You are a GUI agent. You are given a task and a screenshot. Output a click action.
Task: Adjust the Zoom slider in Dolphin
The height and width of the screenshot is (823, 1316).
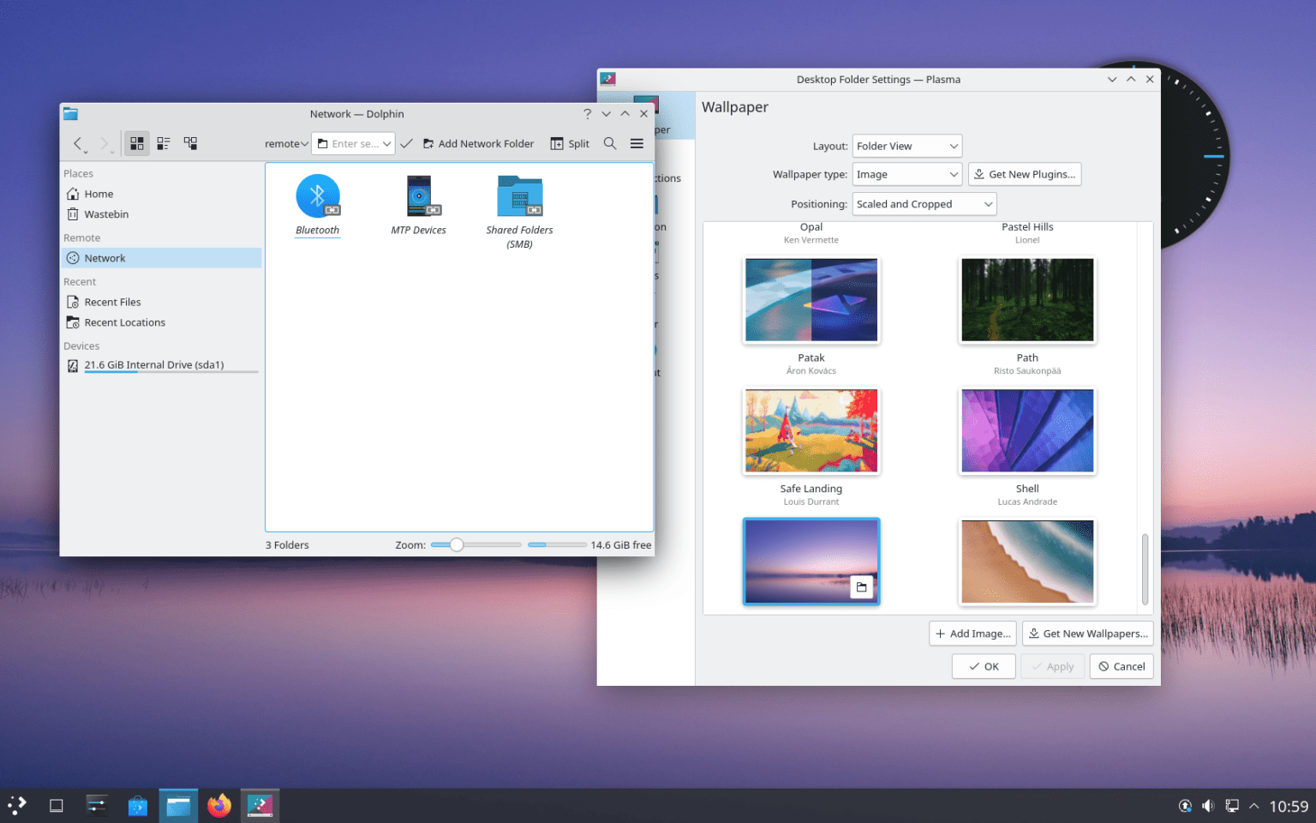click(455, 544)
